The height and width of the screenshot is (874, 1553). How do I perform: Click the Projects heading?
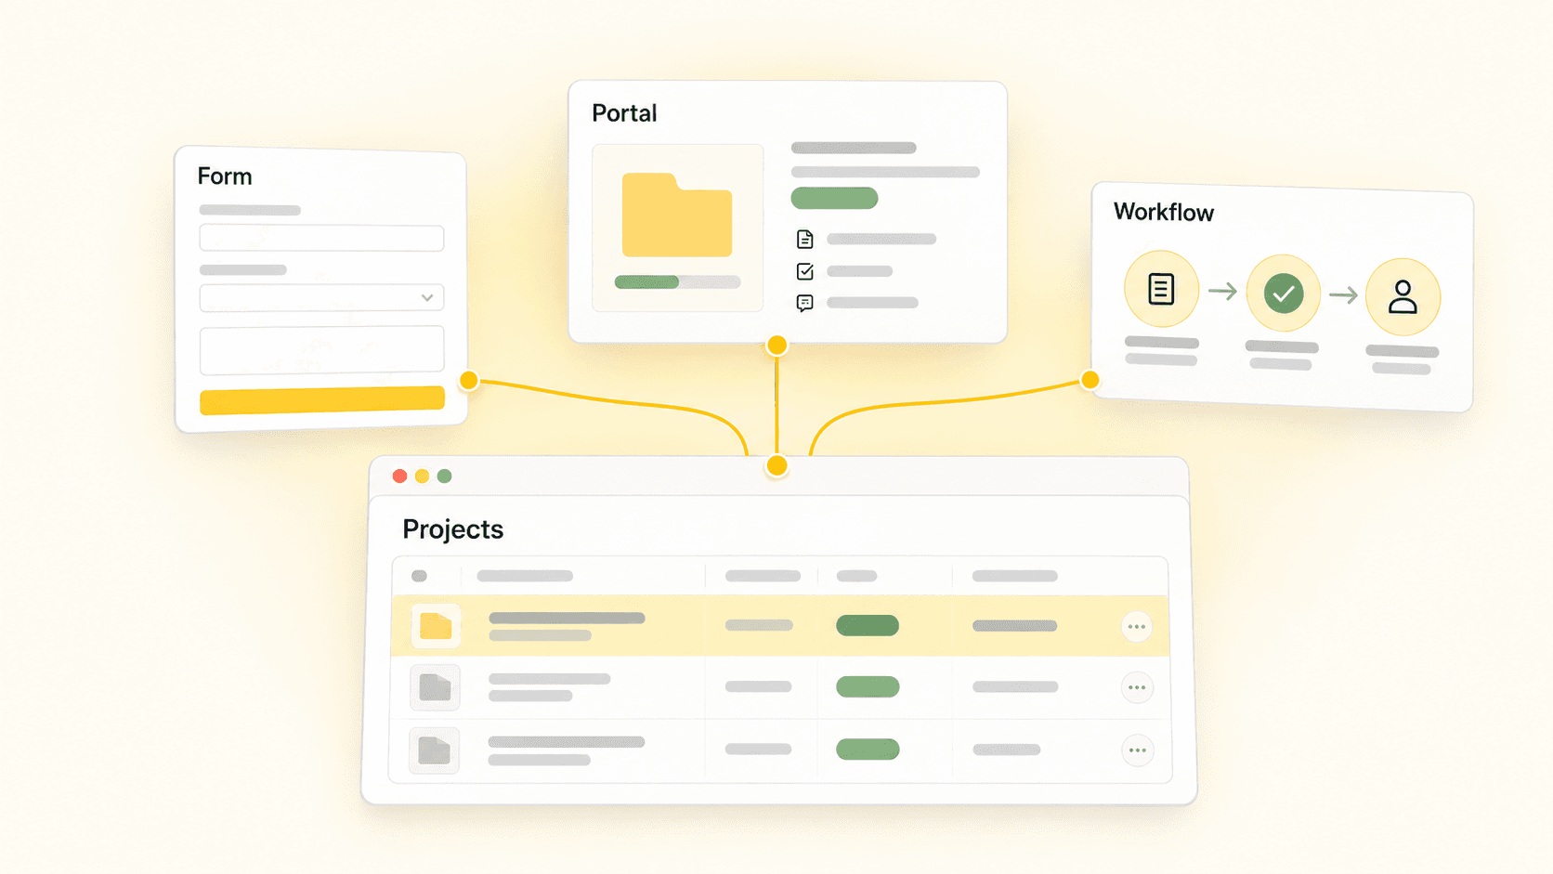pyautogui.click(x=453, y=529)
